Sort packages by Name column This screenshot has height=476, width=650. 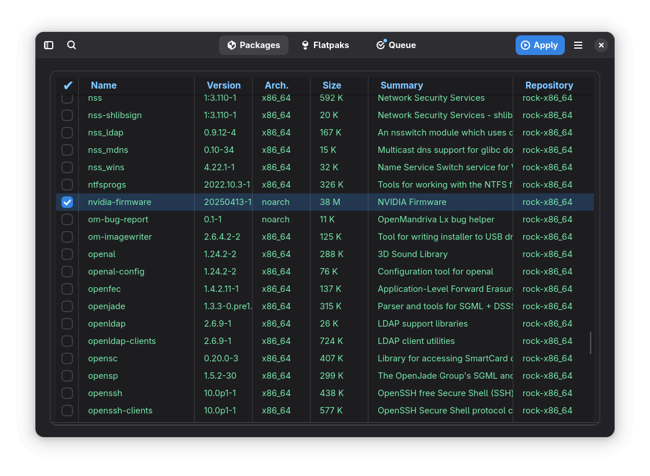click(x=104, y=86)
